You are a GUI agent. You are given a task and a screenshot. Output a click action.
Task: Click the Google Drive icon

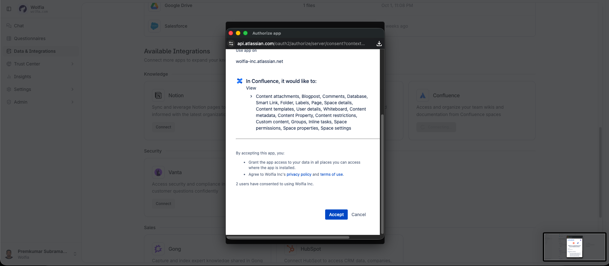tap(154, 5)
